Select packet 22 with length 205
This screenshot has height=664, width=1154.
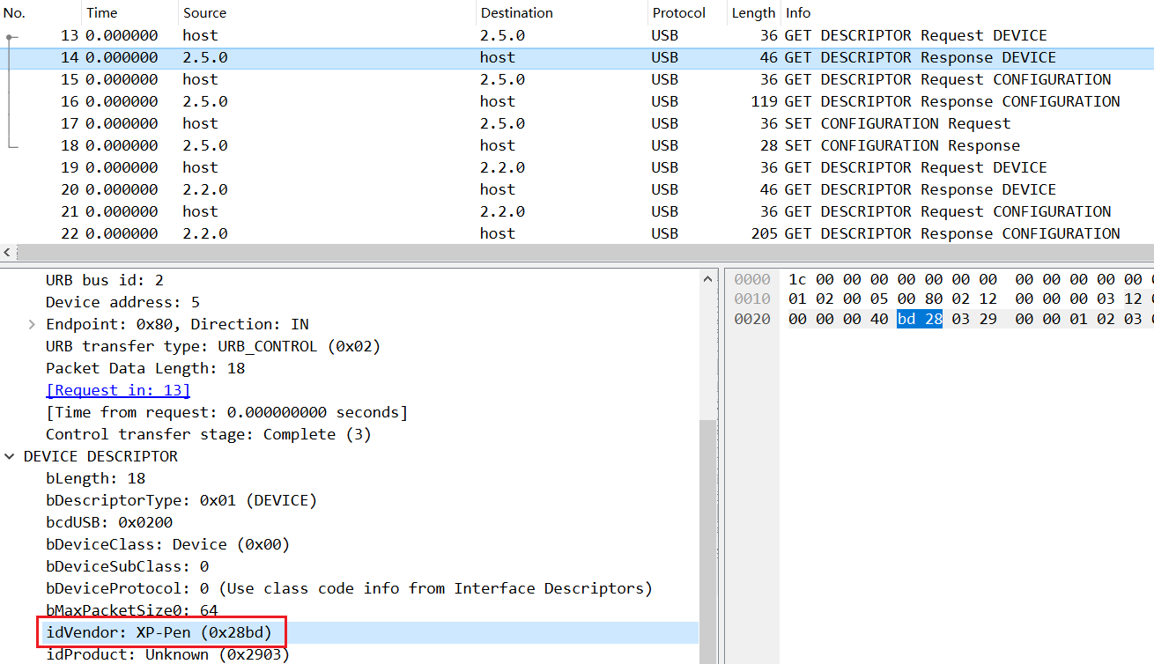point(577,233)
